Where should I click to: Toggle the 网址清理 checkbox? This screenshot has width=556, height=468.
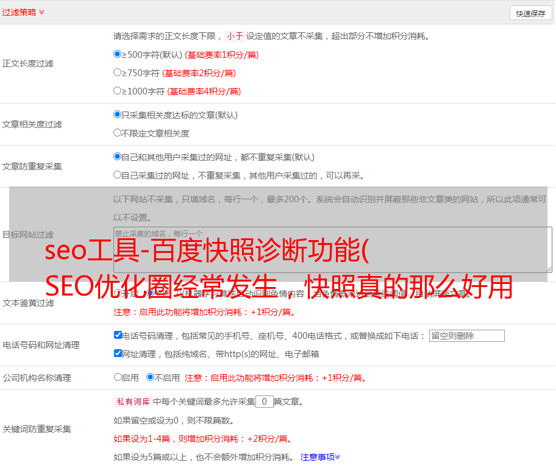[x=118, y=353]
